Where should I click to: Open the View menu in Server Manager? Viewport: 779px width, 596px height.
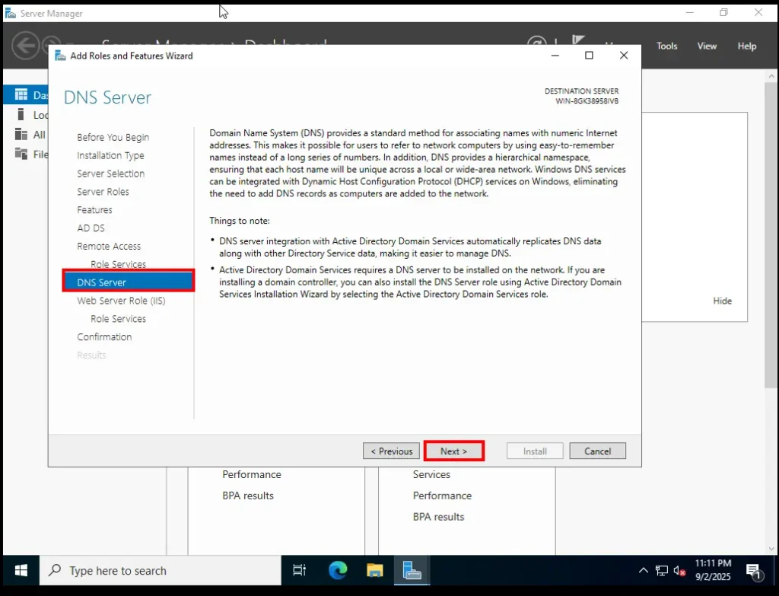[x=707, y=46]
